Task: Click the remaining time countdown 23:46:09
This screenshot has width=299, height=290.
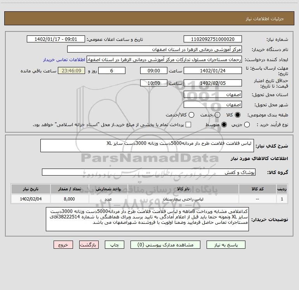Action: pos(71,71)
